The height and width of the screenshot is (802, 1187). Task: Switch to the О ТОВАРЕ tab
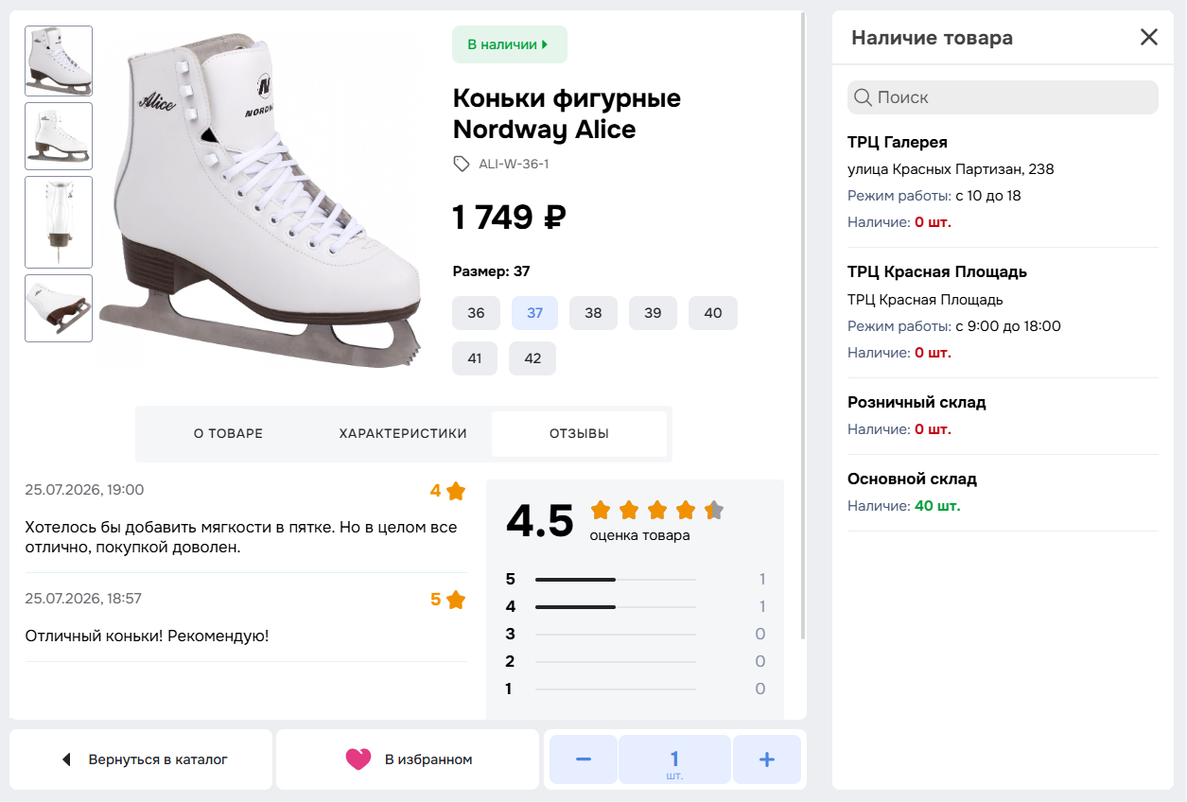click(x=228, y=434)
